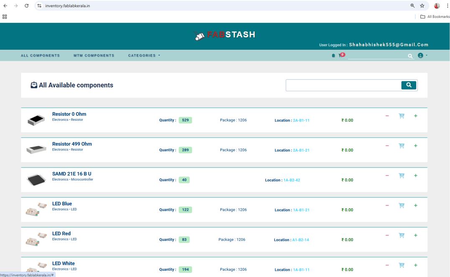
Task: Decrease quantity for LED Red
Action: [387, 235]
